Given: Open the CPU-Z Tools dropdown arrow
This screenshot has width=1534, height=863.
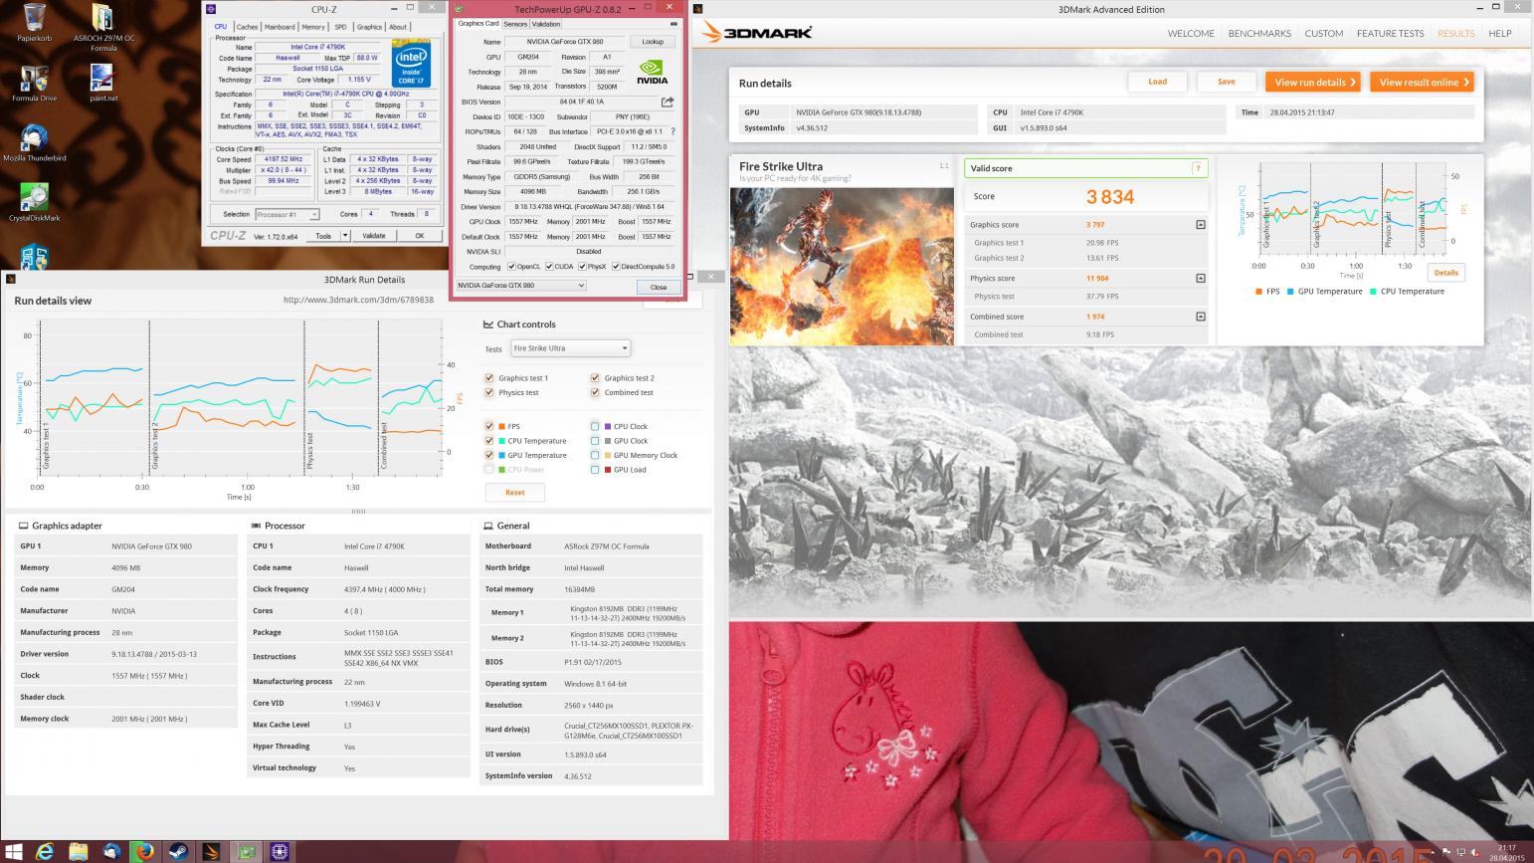Looking at the screenshot, I should (345, 236).
